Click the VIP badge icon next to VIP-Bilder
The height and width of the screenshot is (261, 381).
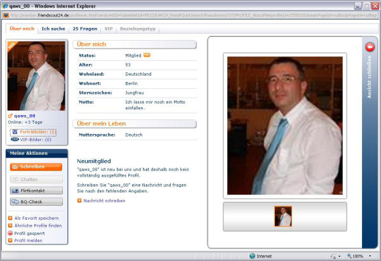coord(15,140)
